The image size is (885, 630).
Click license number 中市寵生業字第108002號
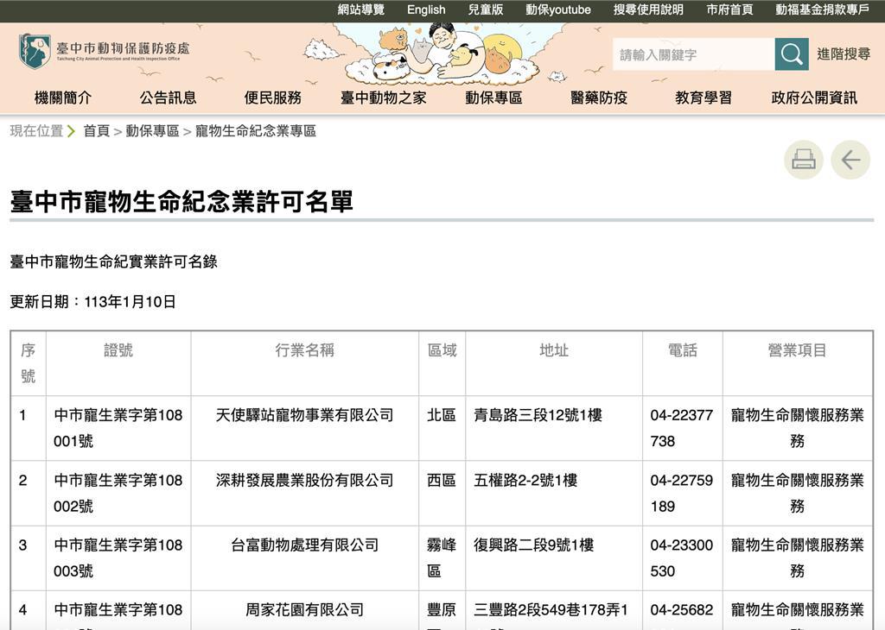[118, 493]
